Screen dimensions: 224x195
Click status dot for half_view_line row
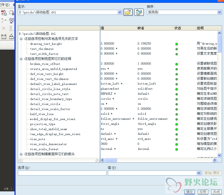coord(177,114)
